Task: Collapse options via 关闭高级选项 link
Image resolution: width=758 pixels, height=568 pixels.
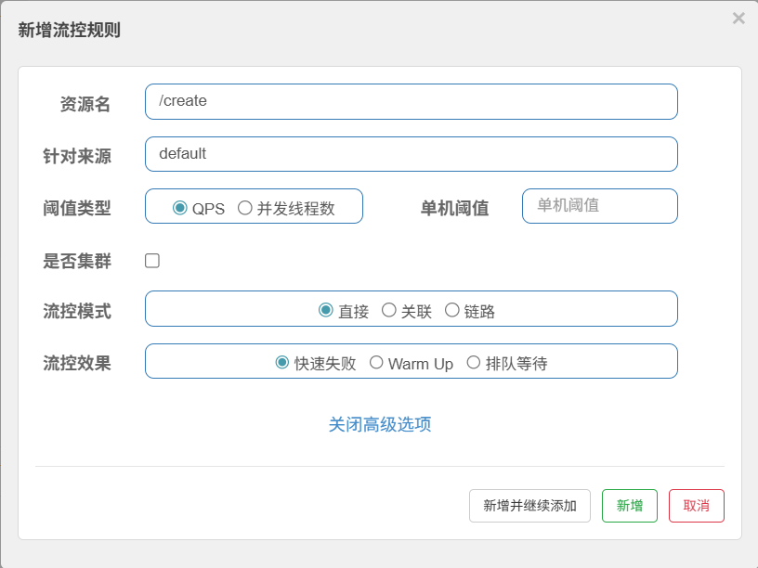Action: [379, 424]
